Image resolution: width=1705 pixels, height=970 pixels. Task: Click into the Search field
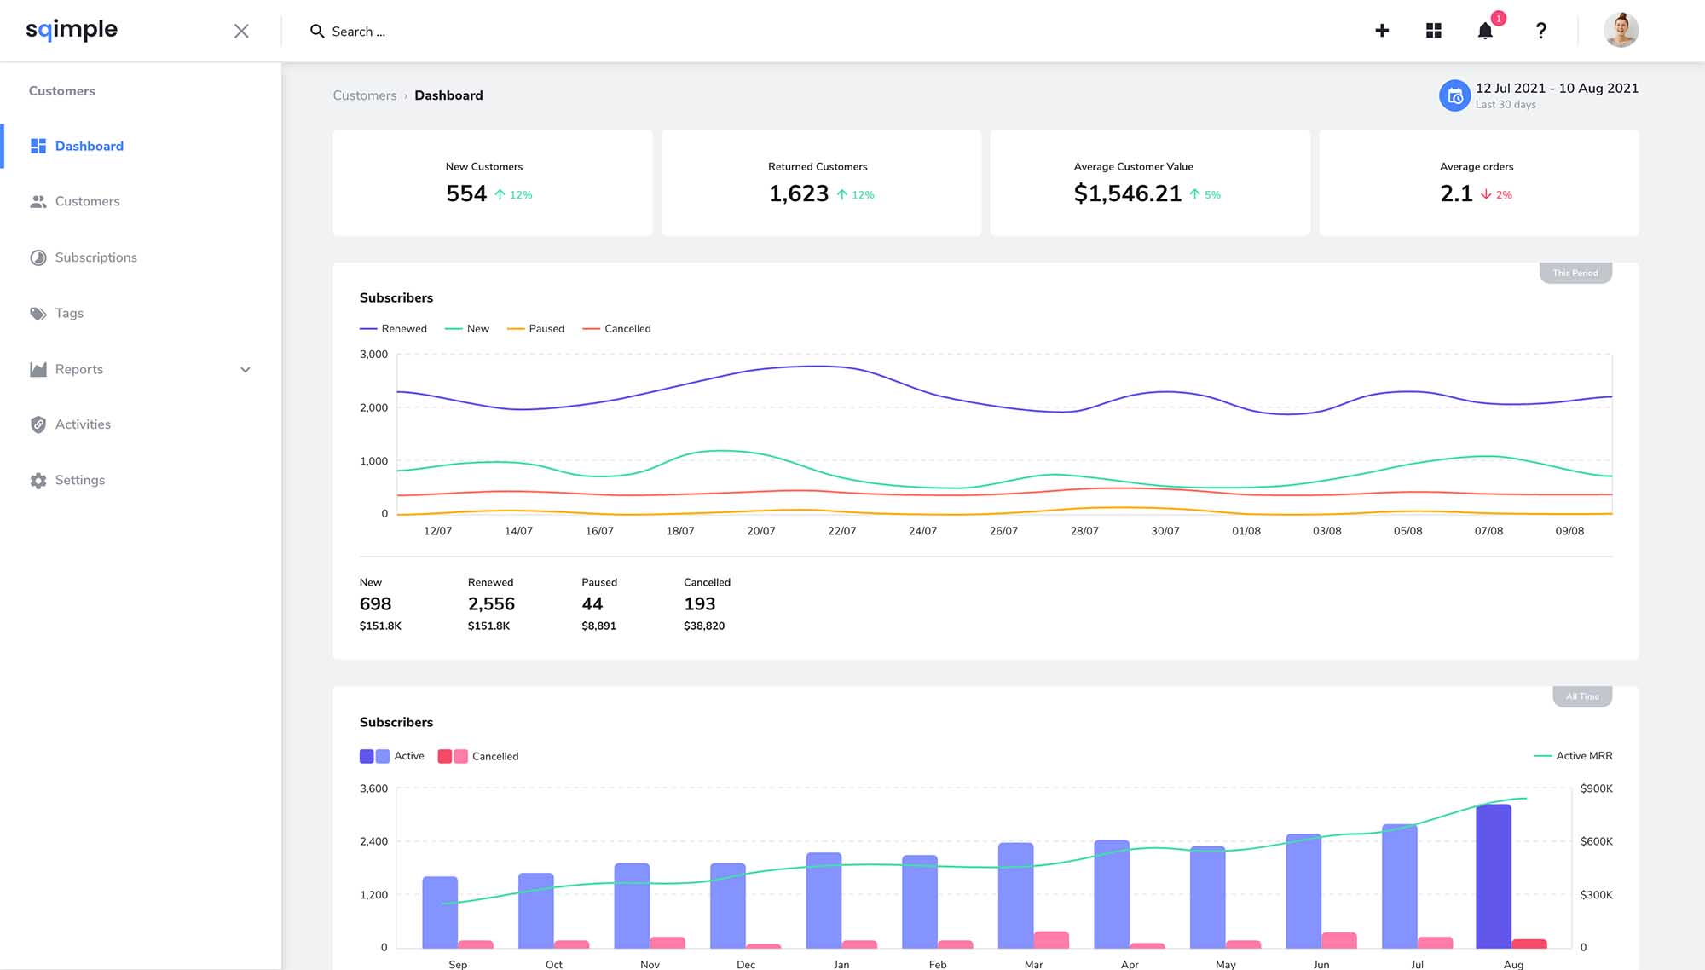click(358, 32)
